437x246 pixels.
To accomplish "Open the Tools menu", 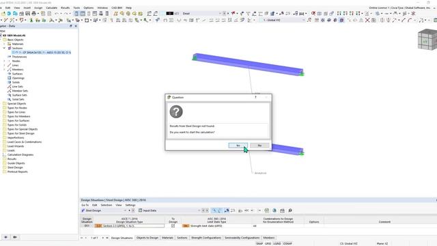I will [76, 8].
